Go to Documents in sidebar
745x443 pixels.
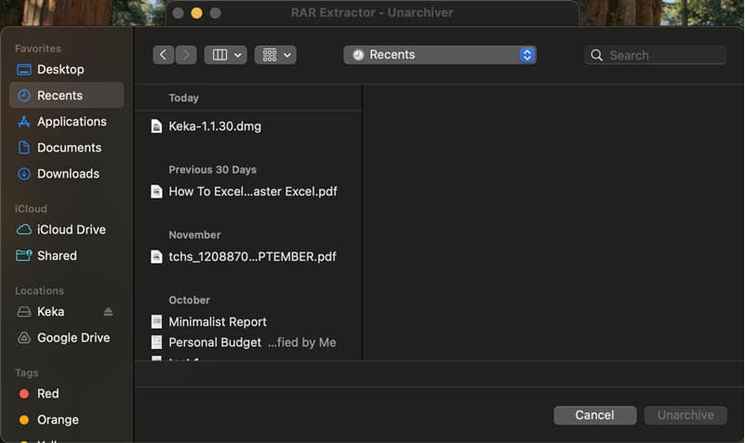69,148
